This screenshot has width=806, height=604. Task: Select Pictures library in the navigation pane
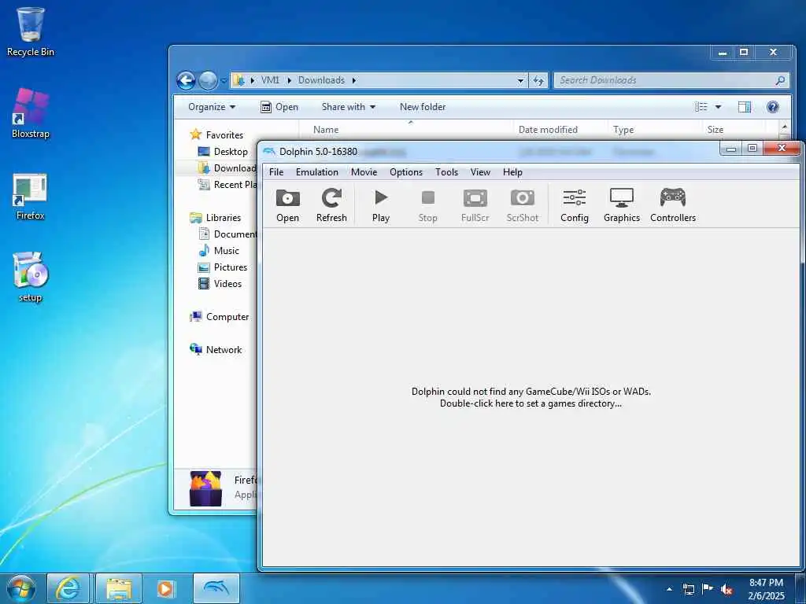click(223, 267)
